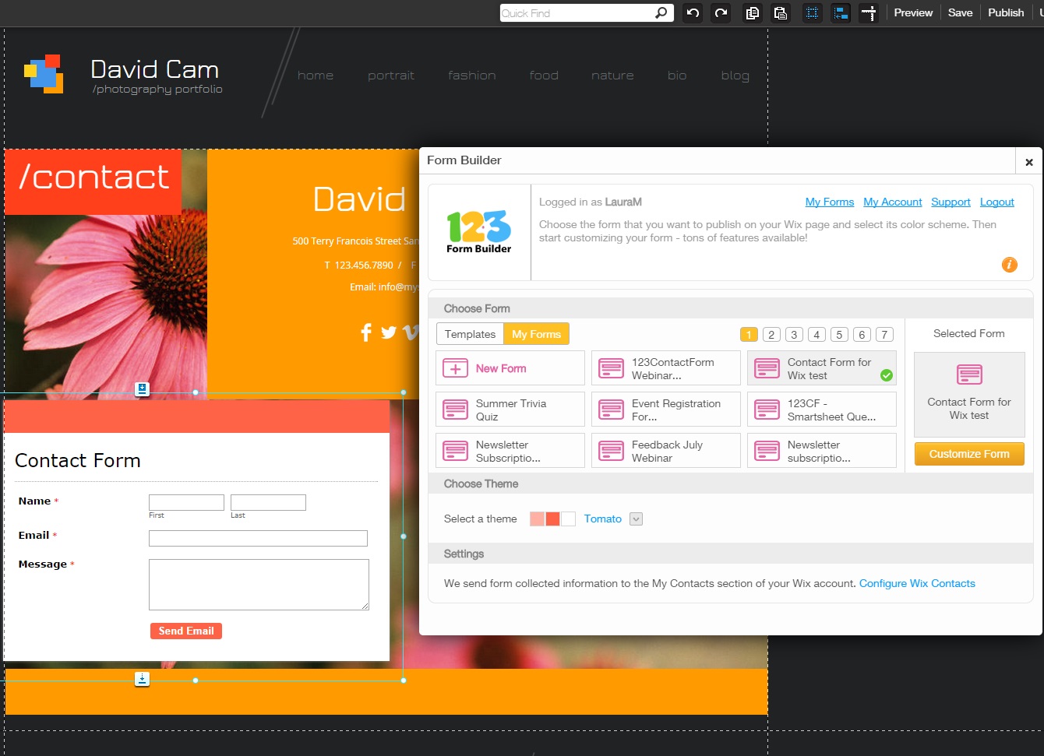The width and height of the screenshot is (1044, 756).
Task: Open the theme dropdown arrow next to Tomato
Action: click(636, 519)
